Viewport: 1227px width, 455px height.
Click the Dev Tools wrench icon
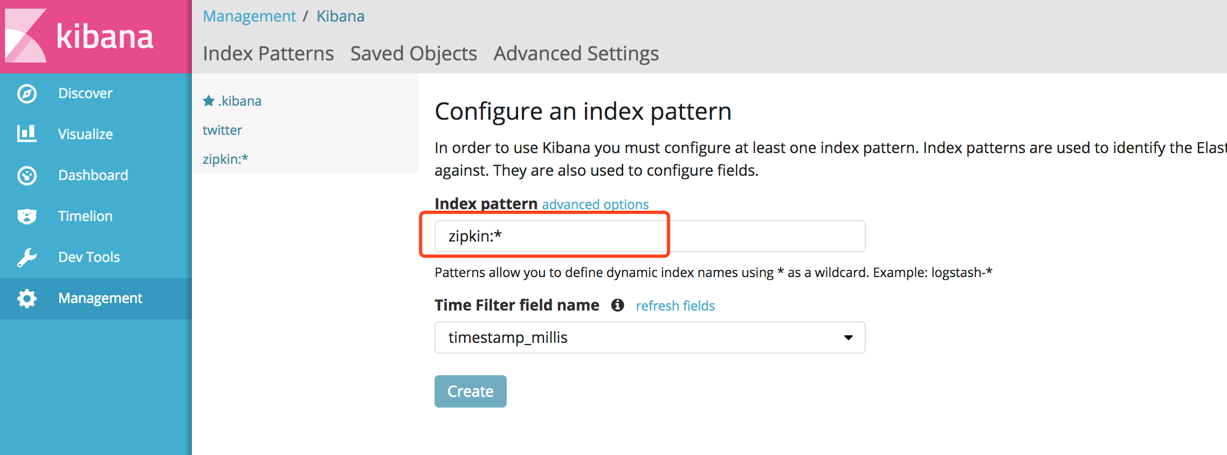tap(27, 257)
